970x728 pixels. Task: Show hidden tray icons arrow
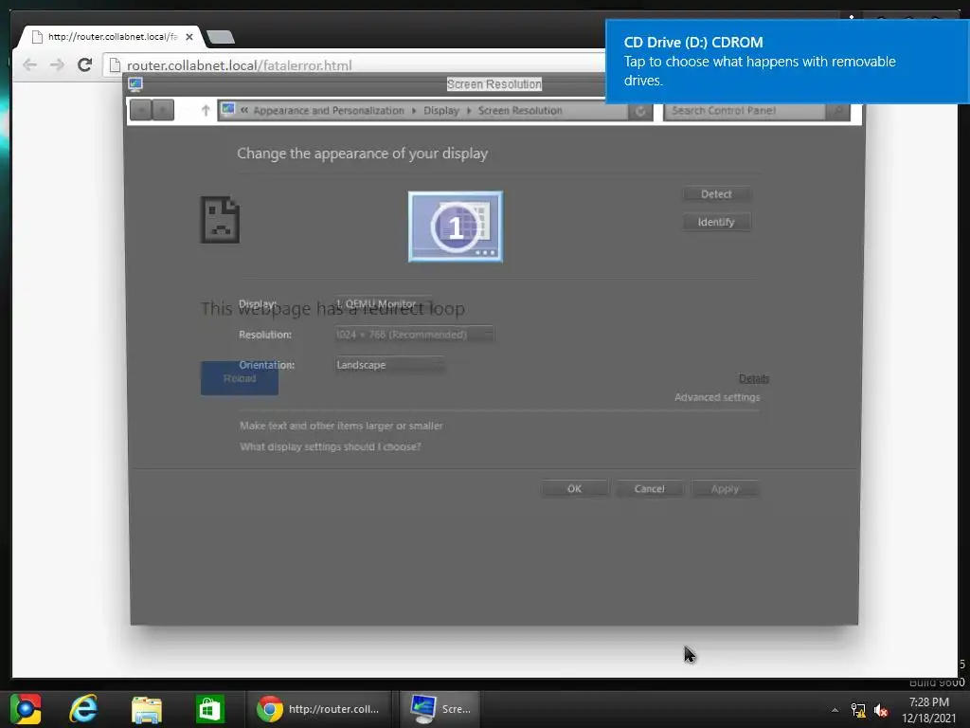point(835,710)
